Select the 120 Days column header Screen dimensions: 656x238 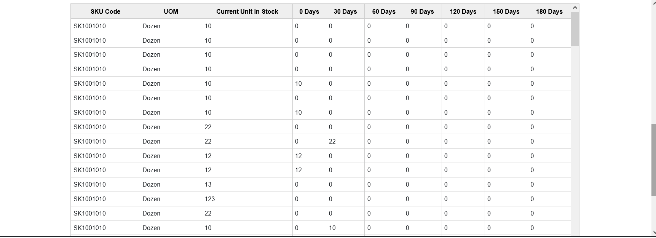pyautogui.click(x=463, y=11)
